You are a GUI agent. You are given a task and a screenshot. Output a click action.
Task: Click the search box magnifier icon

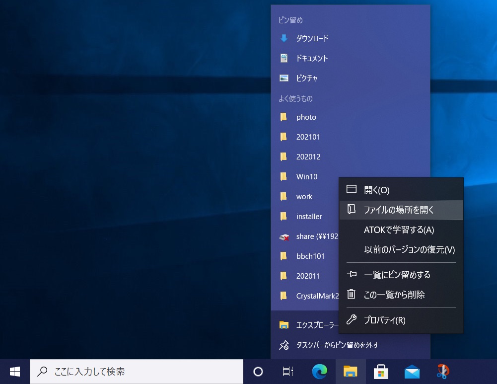tap(42, 371)
